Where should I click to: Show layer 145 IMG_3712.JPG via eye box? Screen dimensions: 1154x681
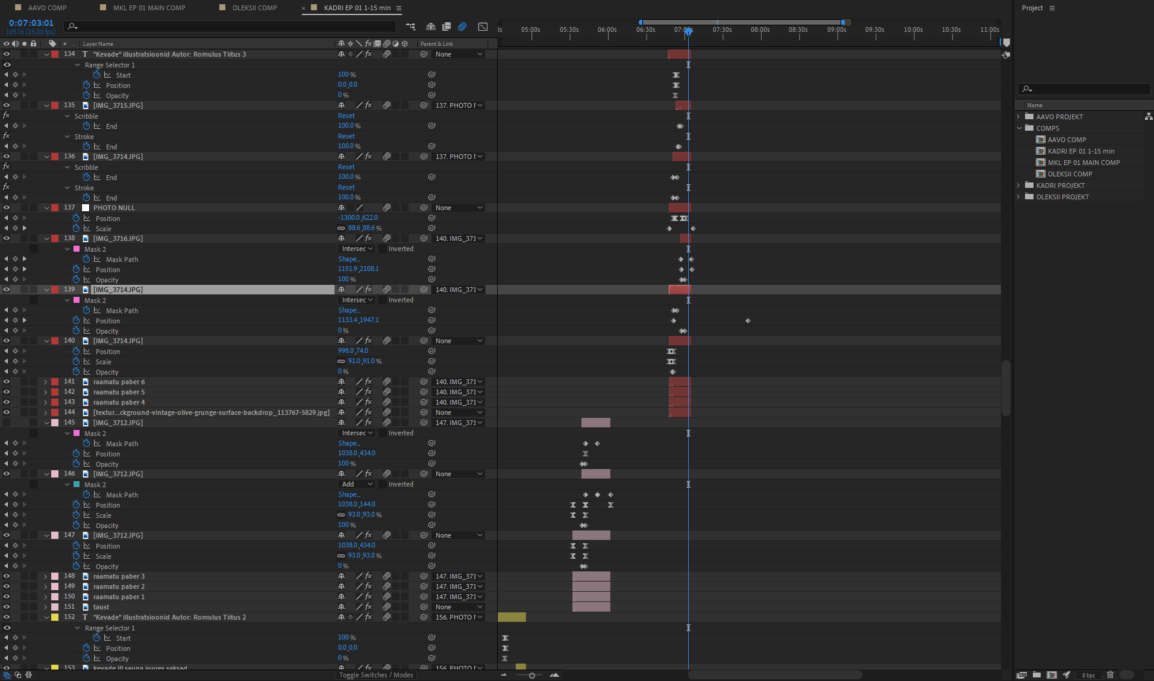[x=7, y=423]
